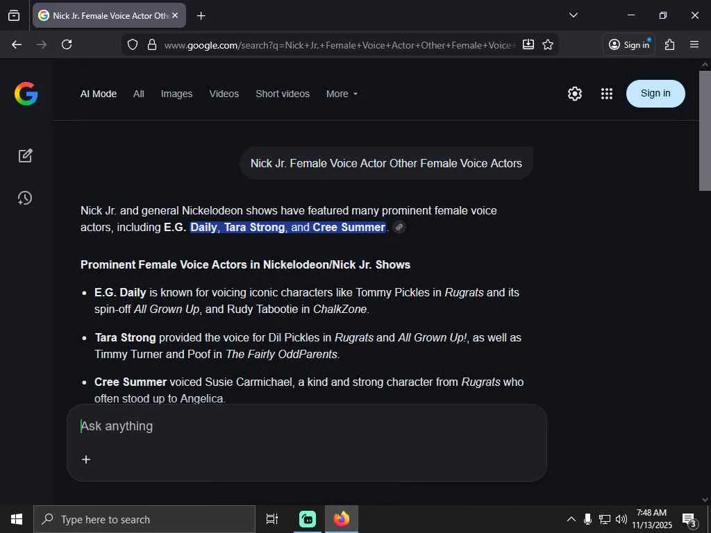
Task: Click Firefox icon in taskbar
Action: [342, 519]
